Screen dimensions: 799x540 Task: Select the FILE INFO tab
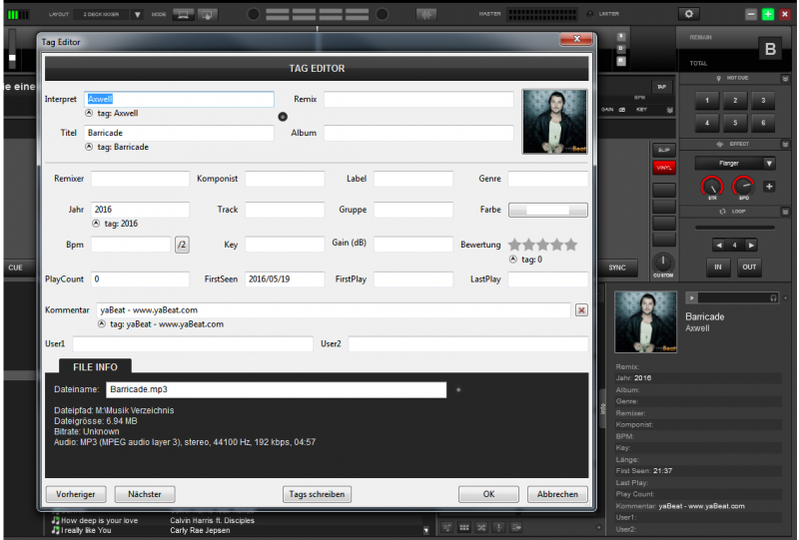[96, 367]
